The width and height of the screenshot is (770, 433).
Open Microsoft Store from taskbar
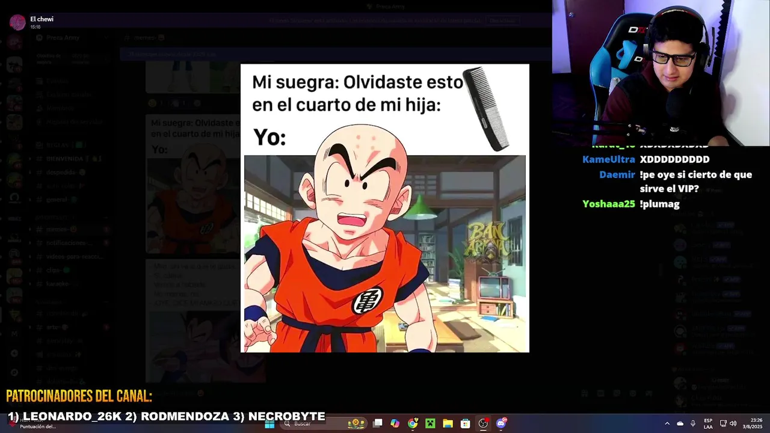point(465,423)
